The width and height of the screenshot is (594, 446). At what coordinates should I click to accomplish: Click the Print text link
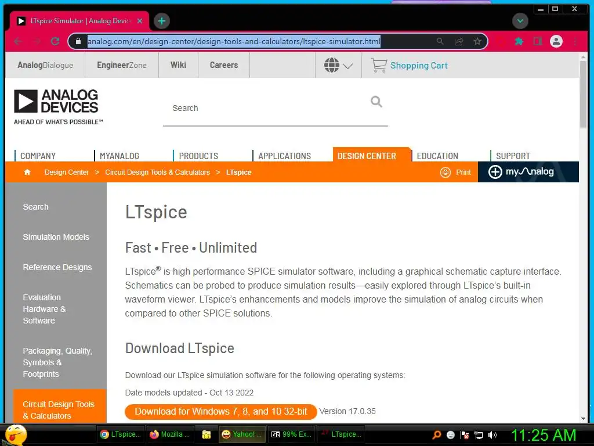(x=463, y=172)
